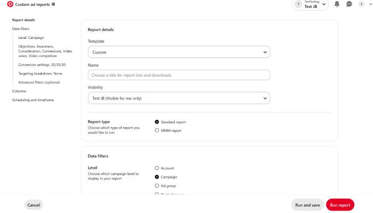Open the messages speech bubble icon
Screen dimensions: 373x213
[x=349, y=4]
